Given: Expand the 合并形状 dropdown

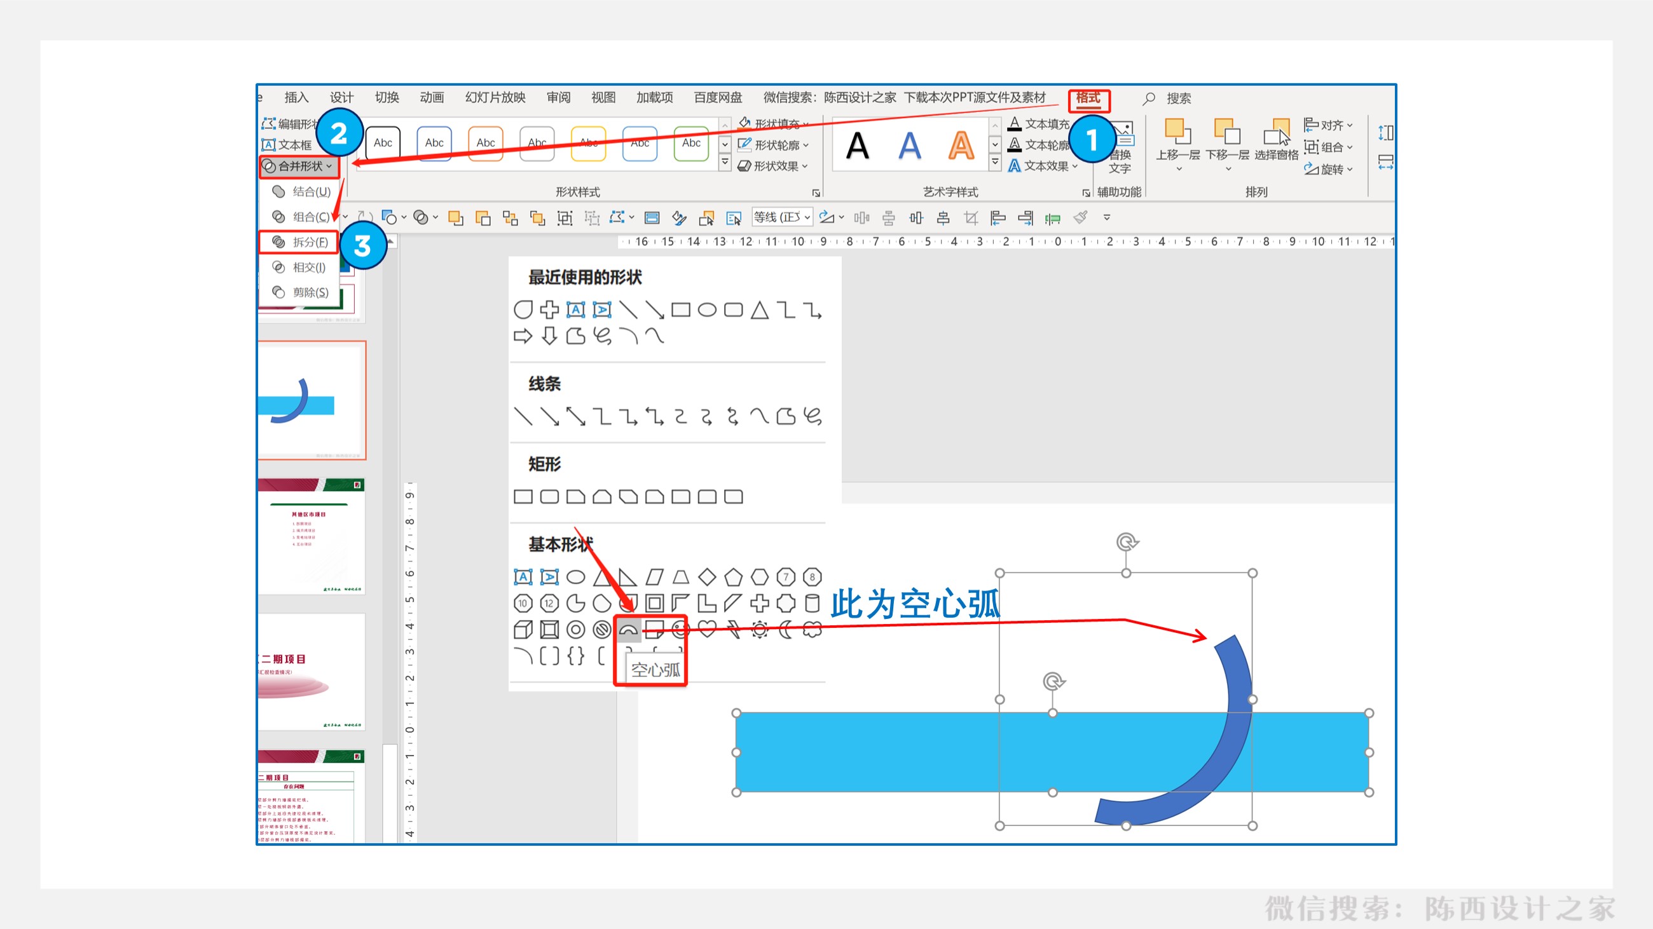Looking at the screenshot, I should click(299, 166).
